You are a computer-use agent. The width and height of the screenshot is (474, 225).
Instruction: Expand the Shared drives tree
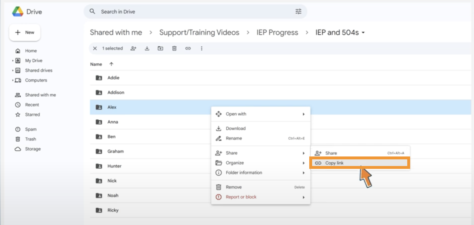coord(13,71)
